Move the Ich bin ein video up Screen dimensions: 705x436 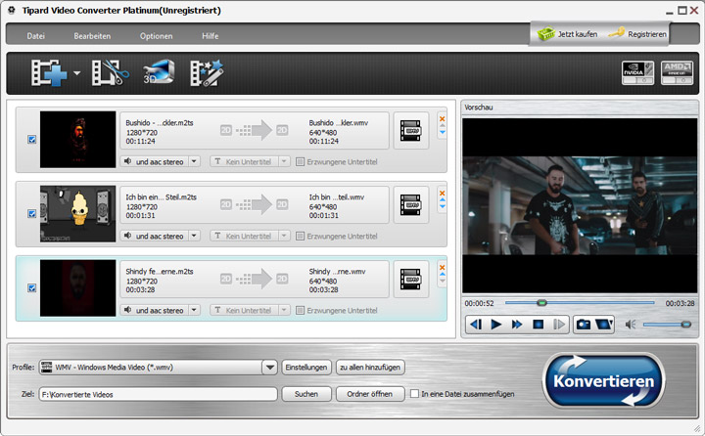443,199
